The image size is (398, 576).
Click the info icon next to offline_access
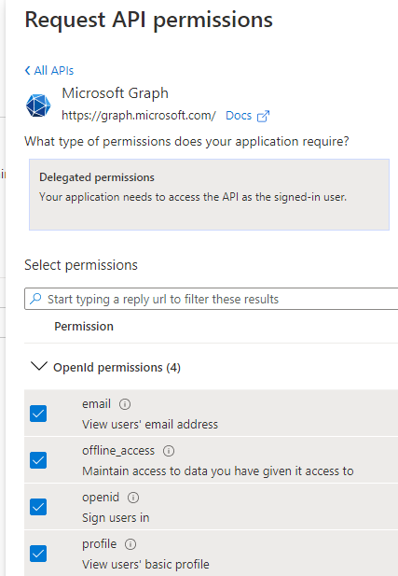[169, 451]
